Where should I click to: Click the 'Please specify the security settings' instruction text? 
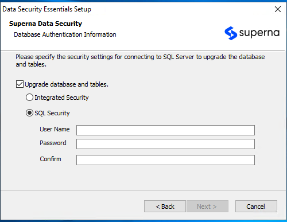coord(140,60)
